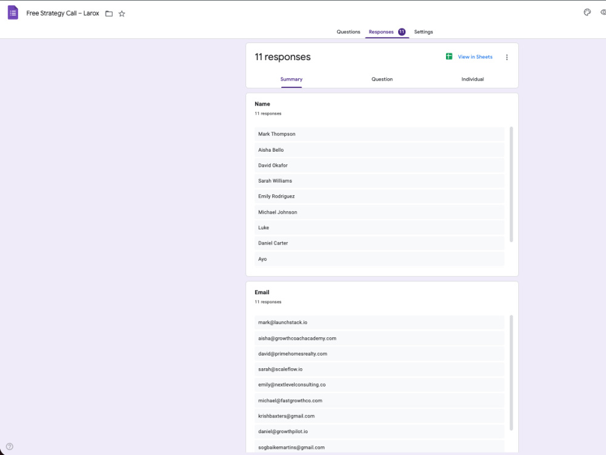The width and height of the screenshot is (606, 455).
Task: Click the green Sheets icon
Action: coord(448,56)
